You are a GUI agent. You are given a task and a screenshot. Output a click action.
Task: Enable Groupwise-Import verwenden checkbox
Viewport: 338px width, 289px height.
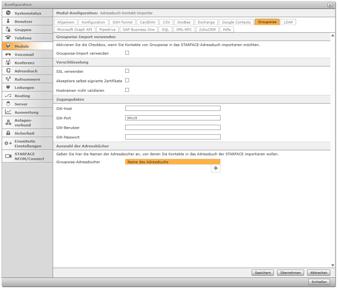click(127, 53)
